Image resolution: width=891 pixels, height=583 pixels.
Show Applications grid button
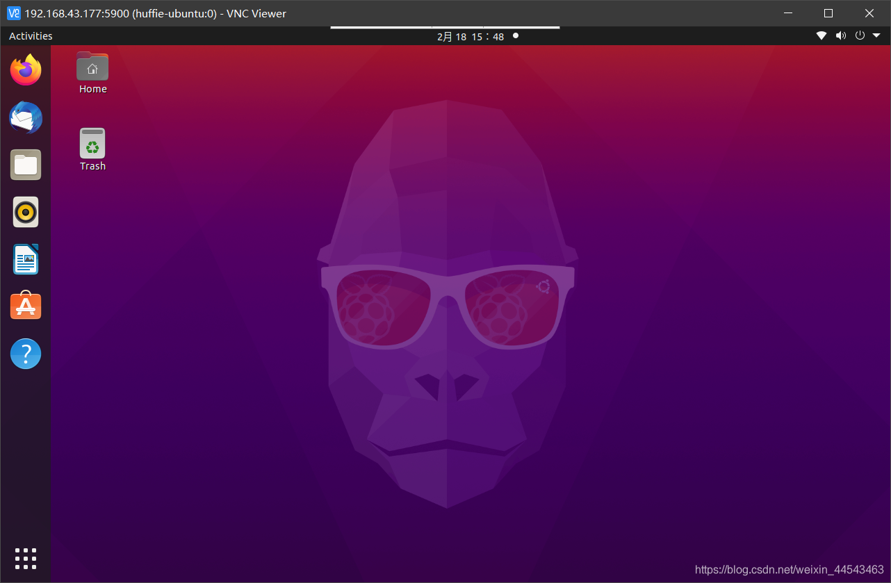pos(26,558)
